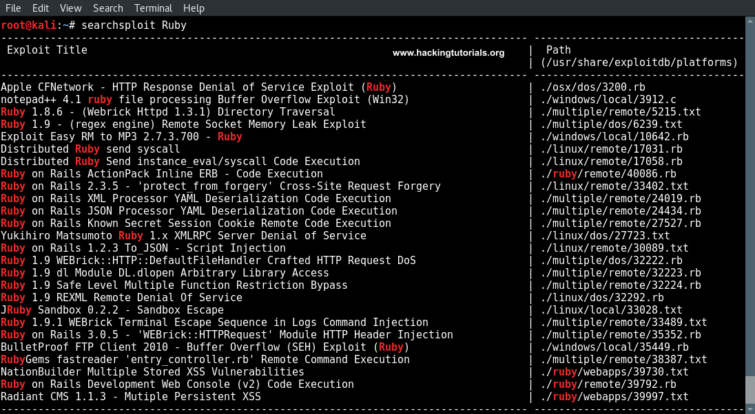Click path './multiple/remote/5215.txt'

pyautogui.click(x=621, y=112)
